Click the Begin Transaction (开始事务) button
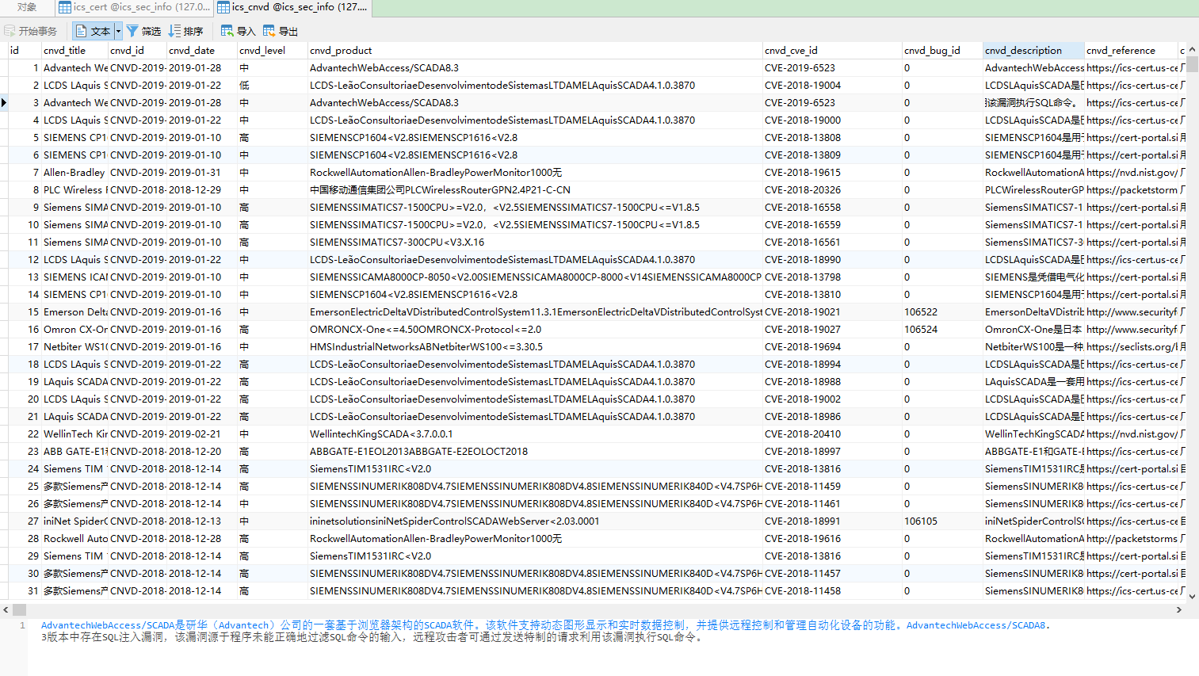 pos(31,31)
